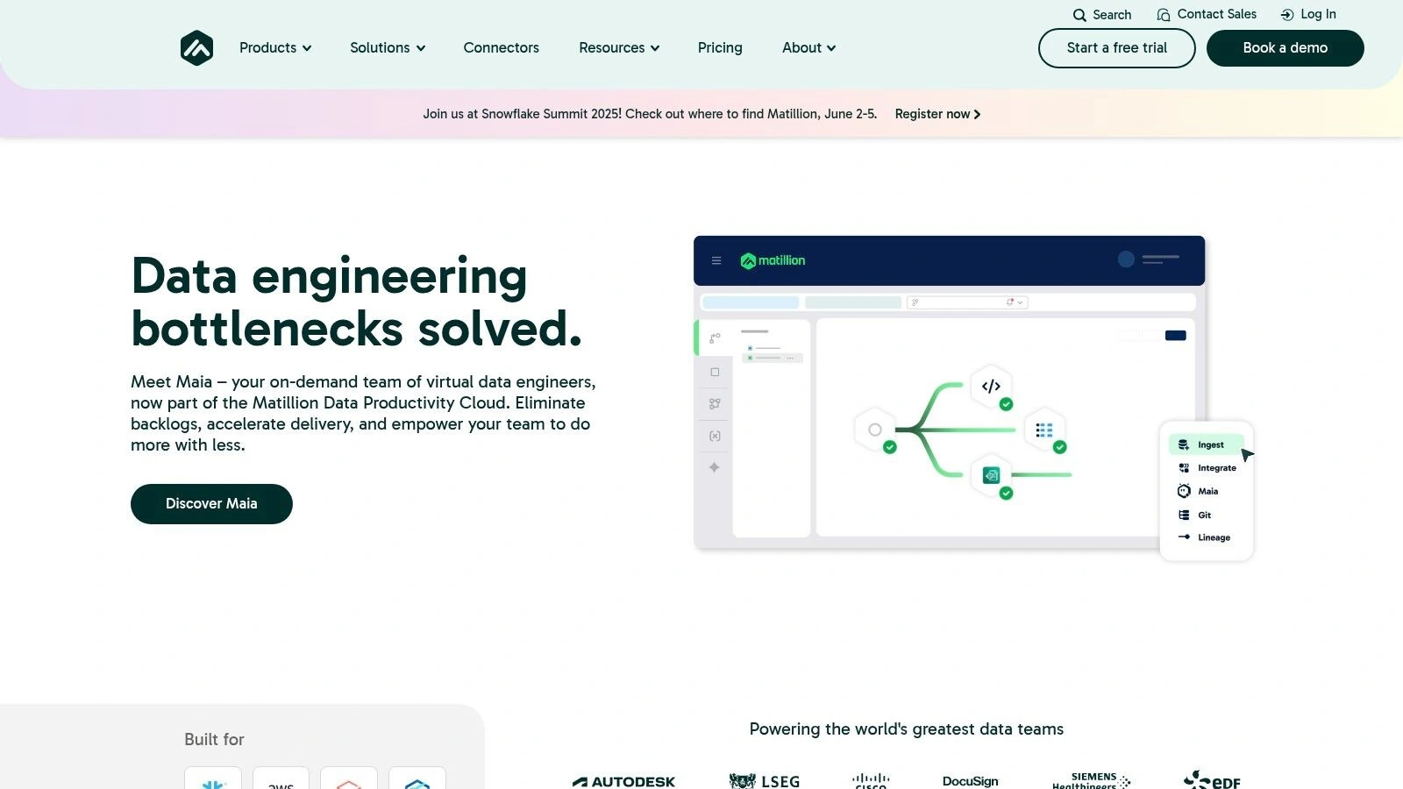Open search with the magnifying glass icon
The width and height of the screenshot is (1403, 789).
coord(1079,15)
